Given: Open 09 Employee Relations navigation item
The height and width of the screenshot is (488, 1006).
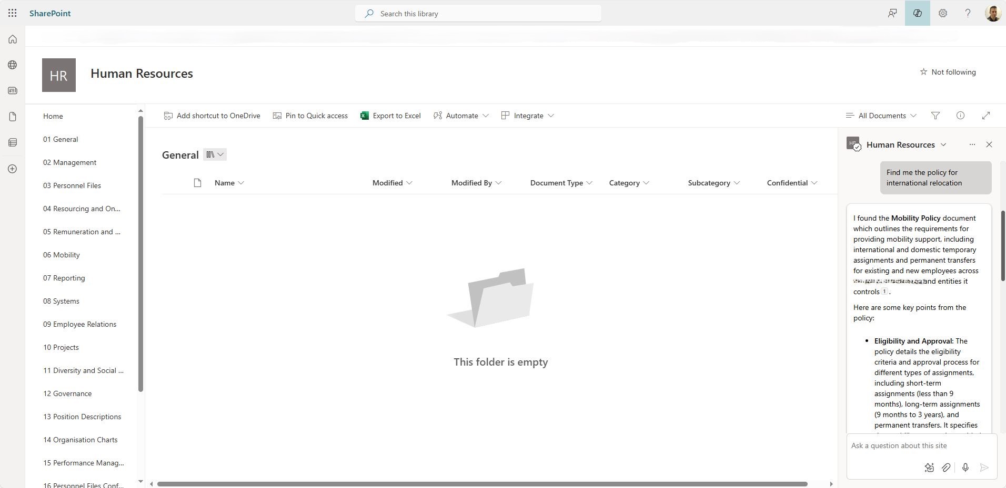Looking at the screenshot, I should [79, 324].
